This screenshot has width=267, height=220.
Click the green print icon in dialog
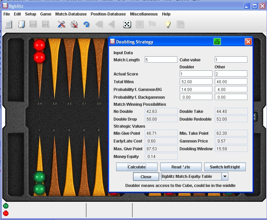[217, 42]
